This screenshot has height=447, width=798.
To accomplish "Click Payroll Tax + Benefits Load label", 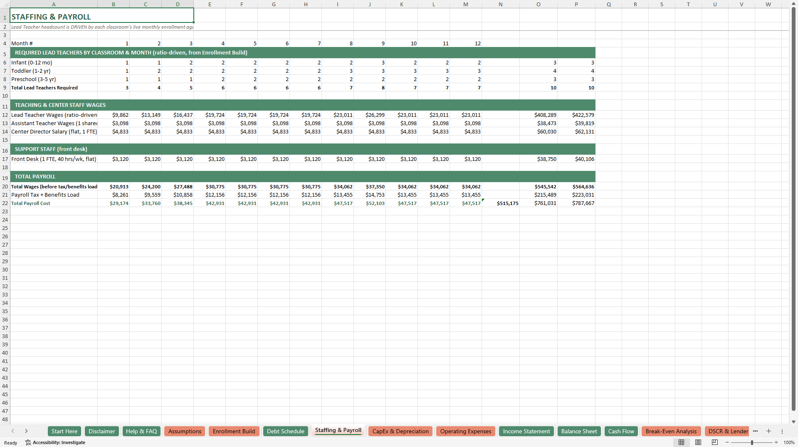I will pos(54,195).
